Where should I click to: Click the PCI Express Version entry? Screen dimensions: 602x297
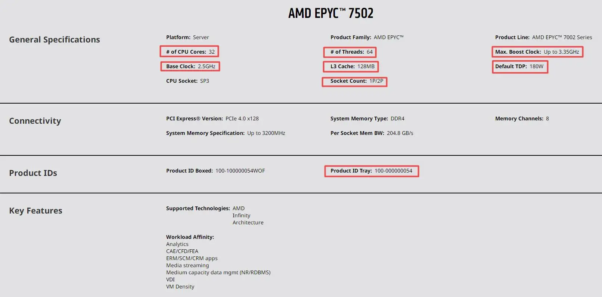[x=212, y=119]
